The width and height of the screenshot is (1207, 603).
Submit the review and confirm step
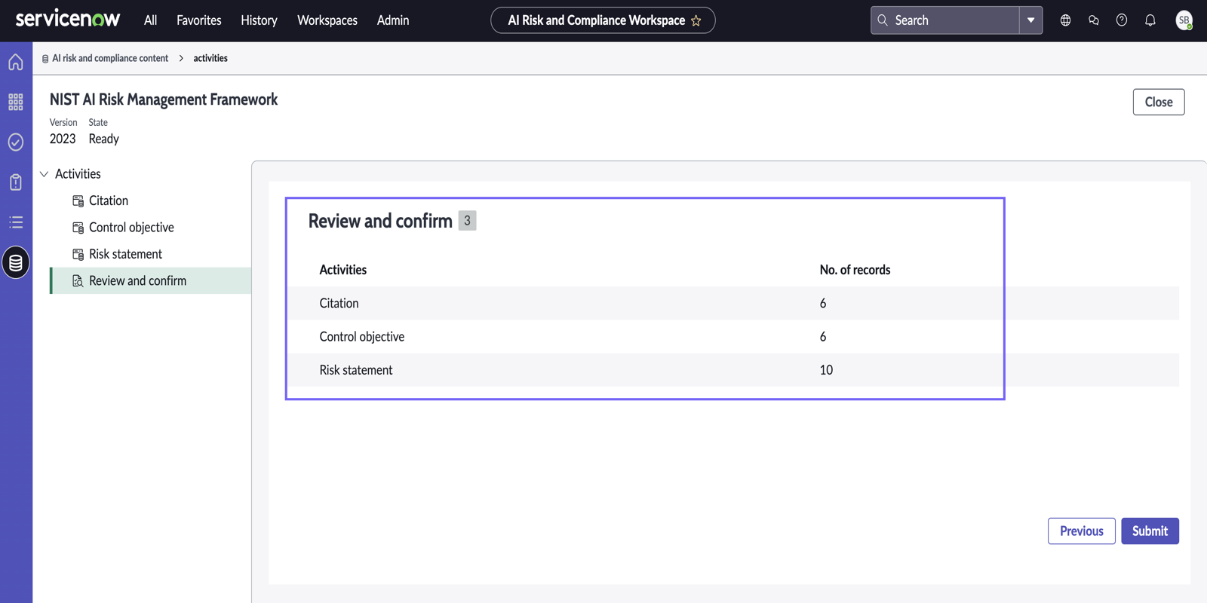[1150, 531]
